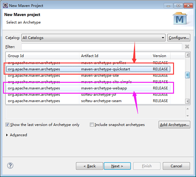Click the Configure... button

(179, 38)
